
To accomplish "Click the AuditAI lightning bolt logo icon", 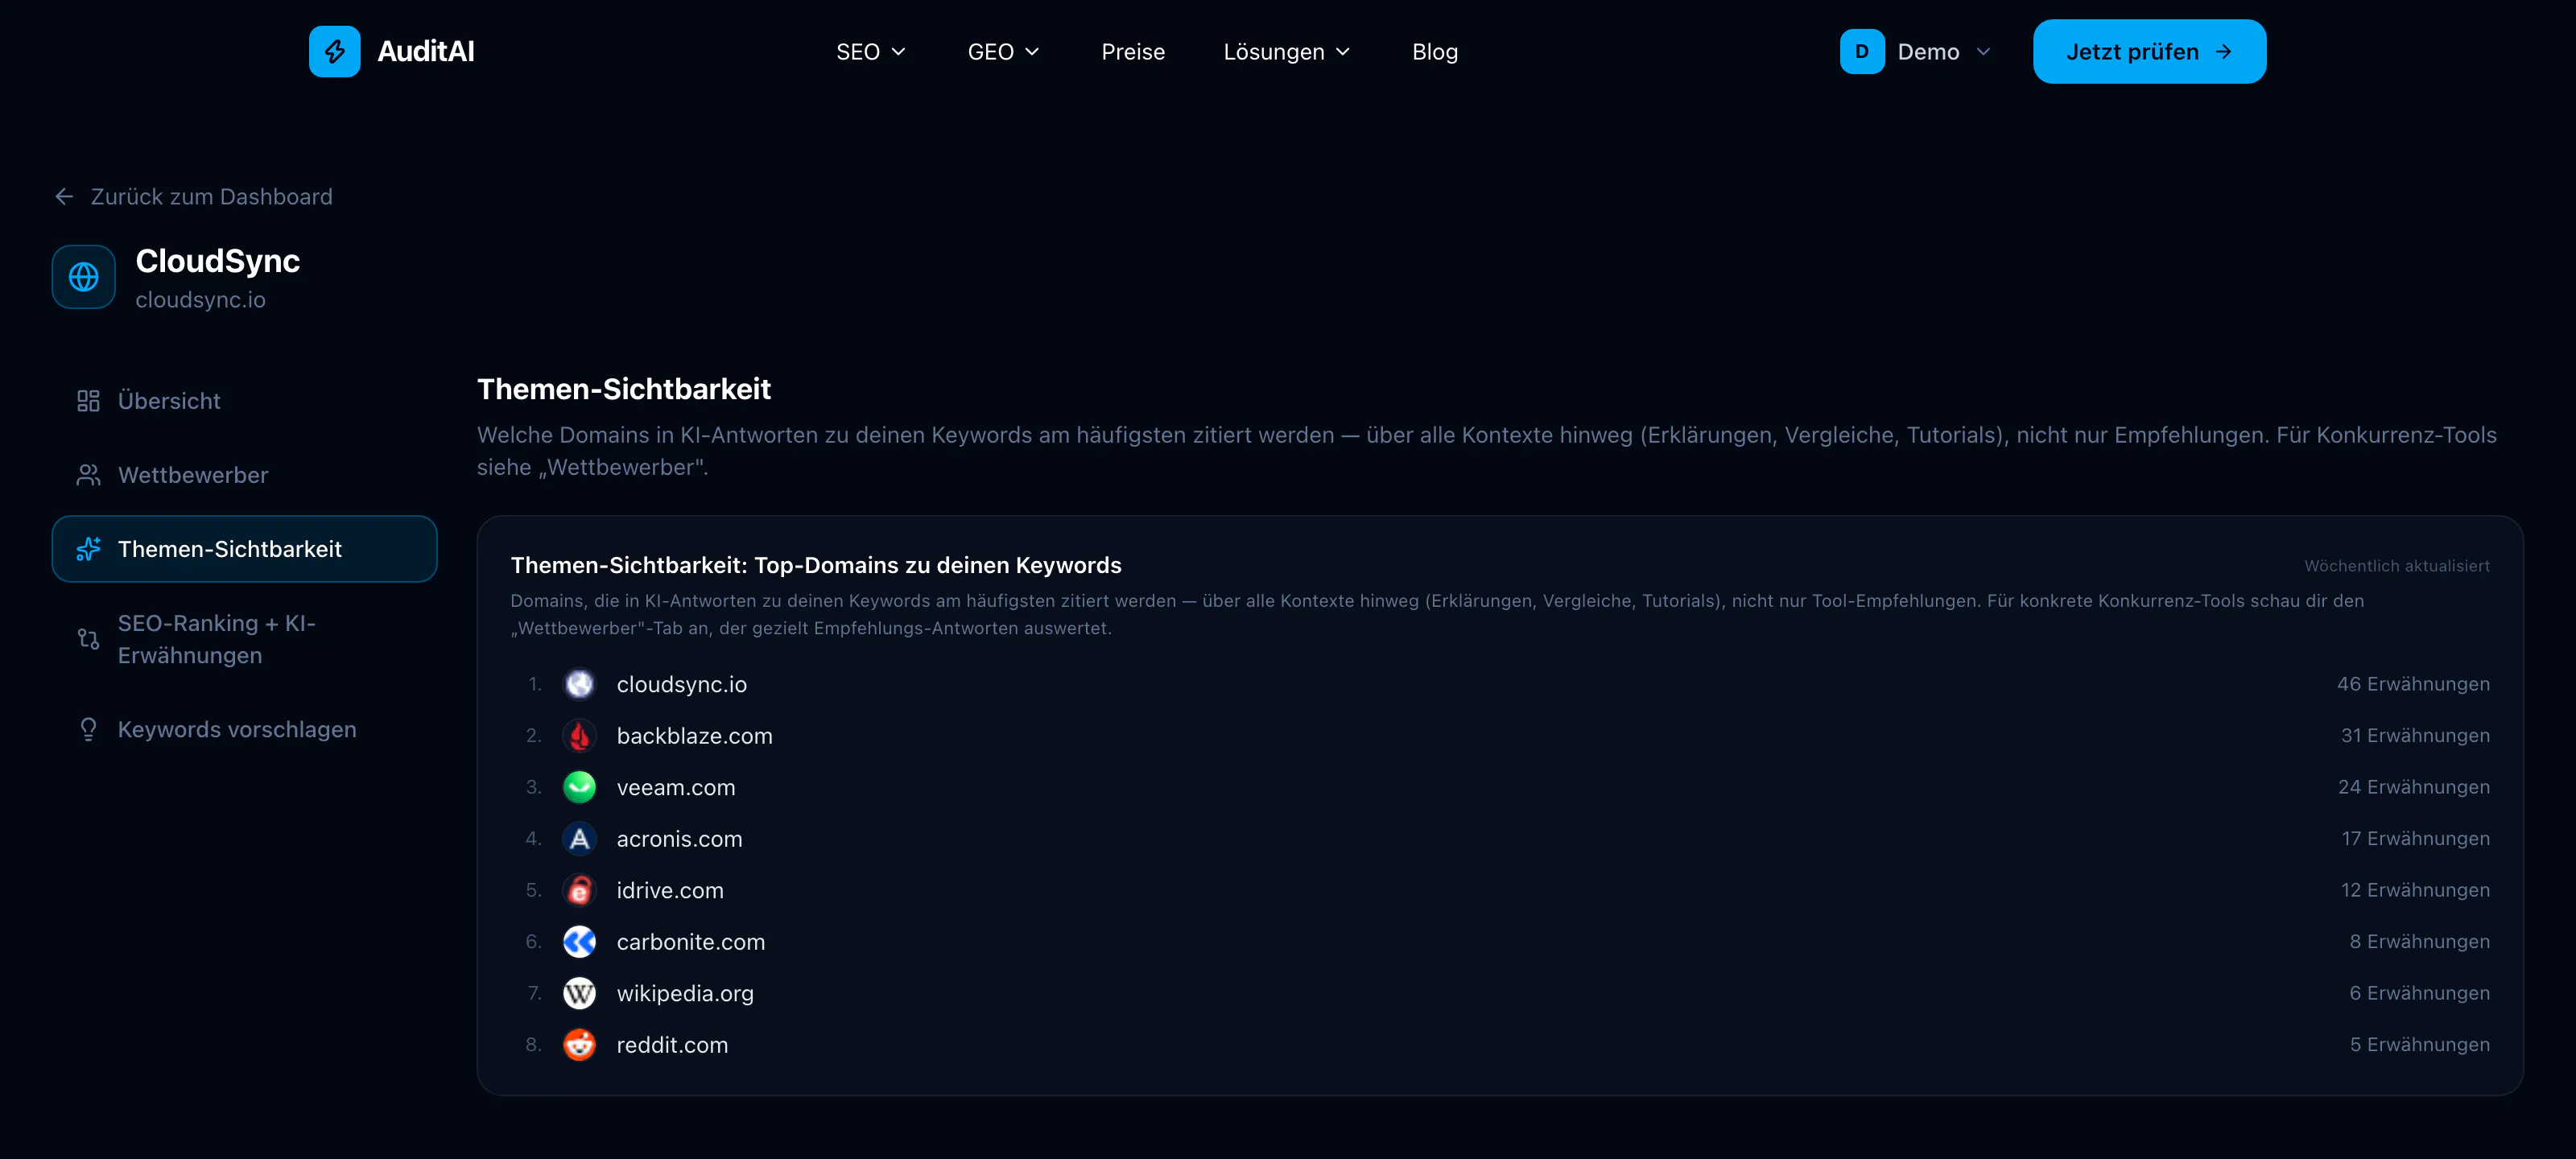I will [x=334, y=51].
